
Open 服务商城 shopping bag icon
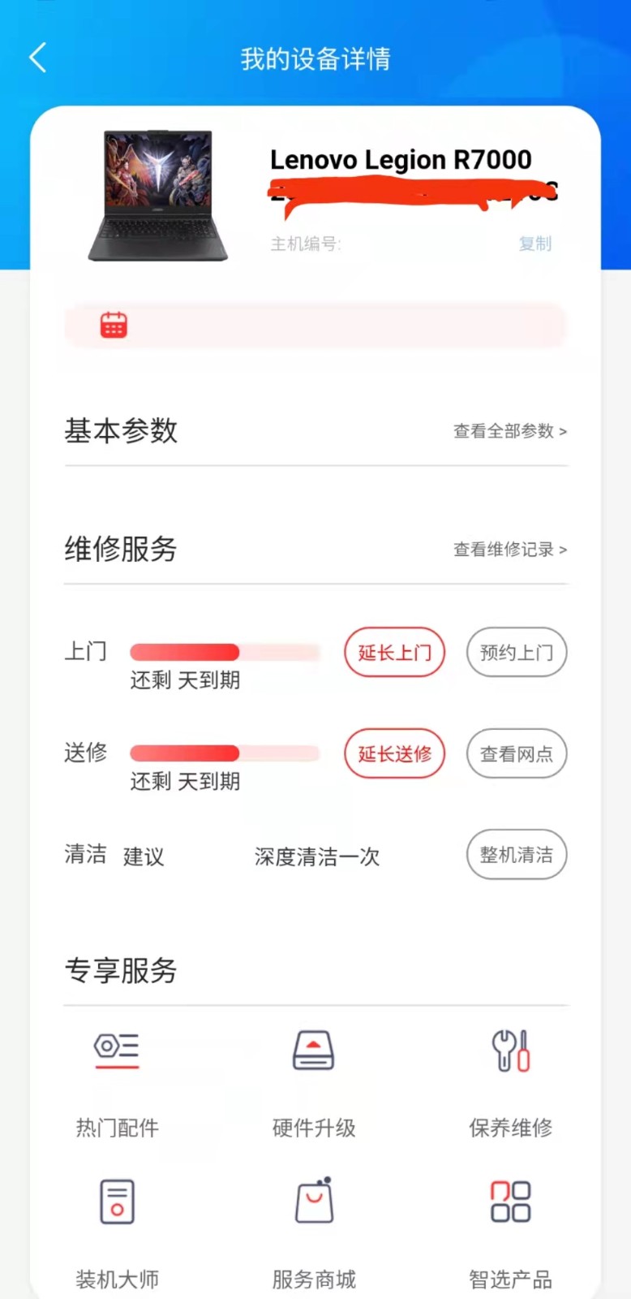[x=314, y=1200]
